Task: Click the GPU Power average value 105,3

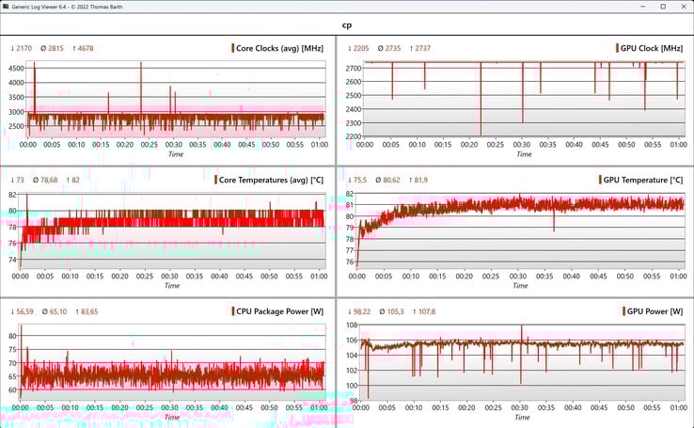Action: 395,310
